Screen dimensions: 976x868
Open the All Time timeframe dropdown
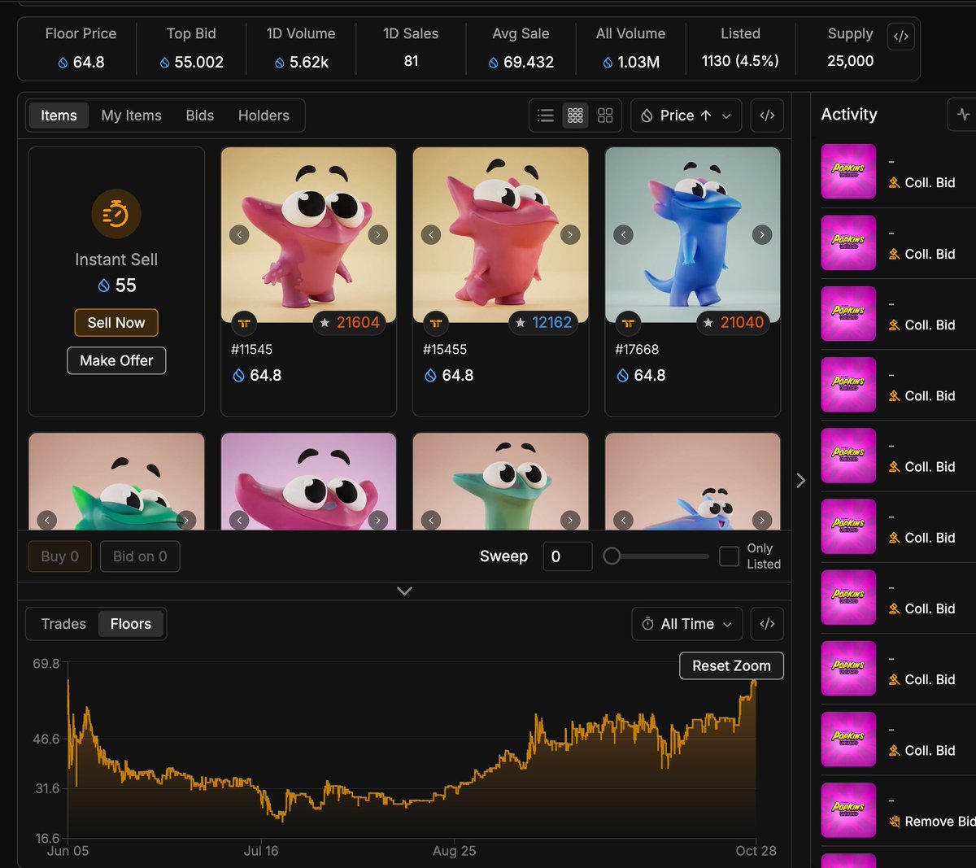(x=686, y=624)
